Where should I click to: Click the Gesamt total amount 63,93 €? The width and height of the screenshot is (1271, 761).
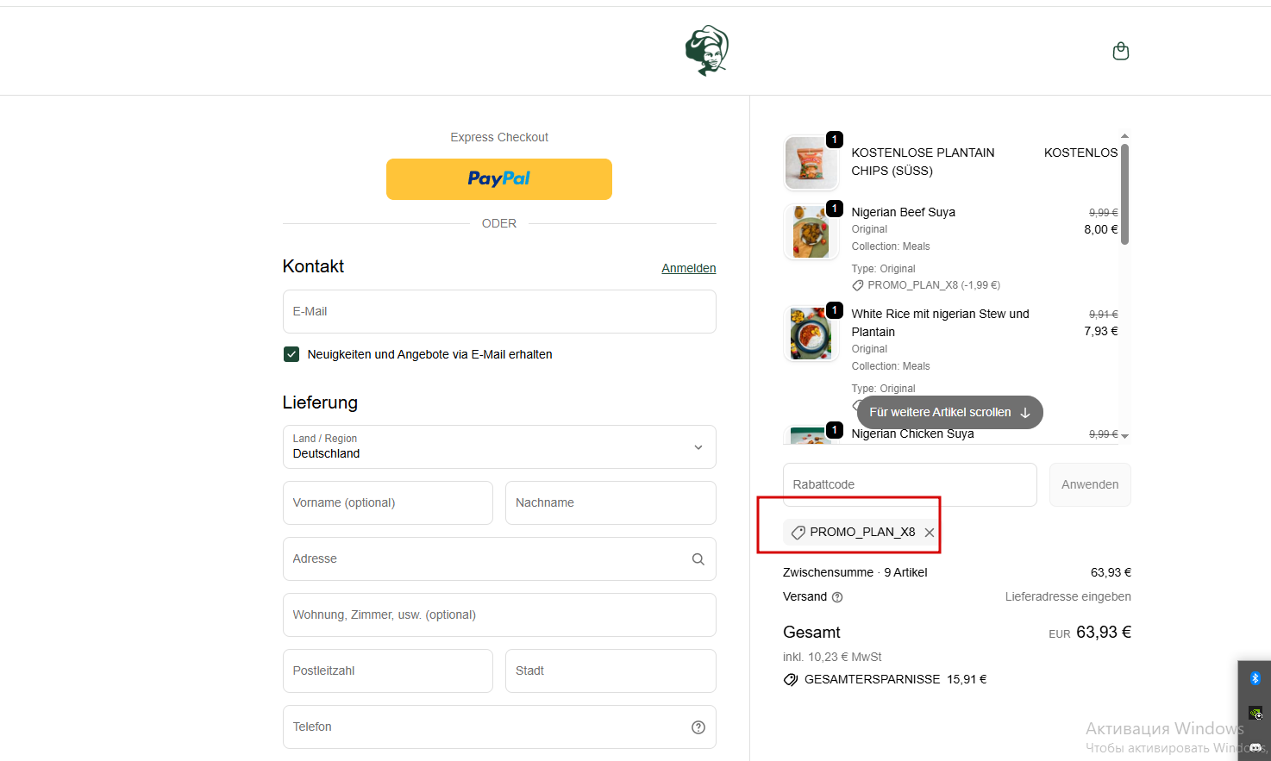point(1103,633)
